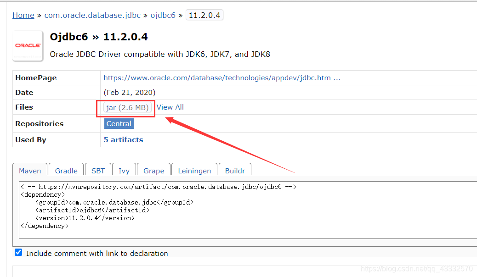Click the JDK compatibility description text
This screenshot has width=477, height=277.
click(160, 54)
